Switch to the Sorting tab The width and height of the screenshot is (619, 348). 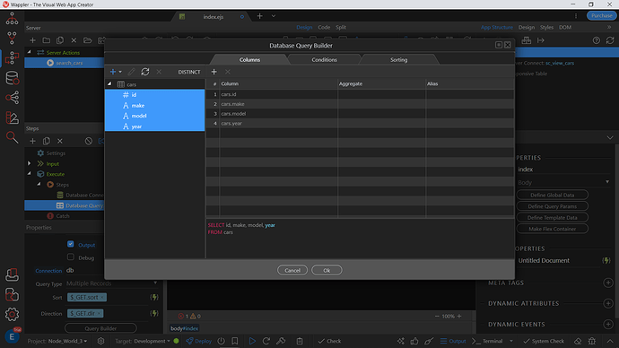click(398, 59)
